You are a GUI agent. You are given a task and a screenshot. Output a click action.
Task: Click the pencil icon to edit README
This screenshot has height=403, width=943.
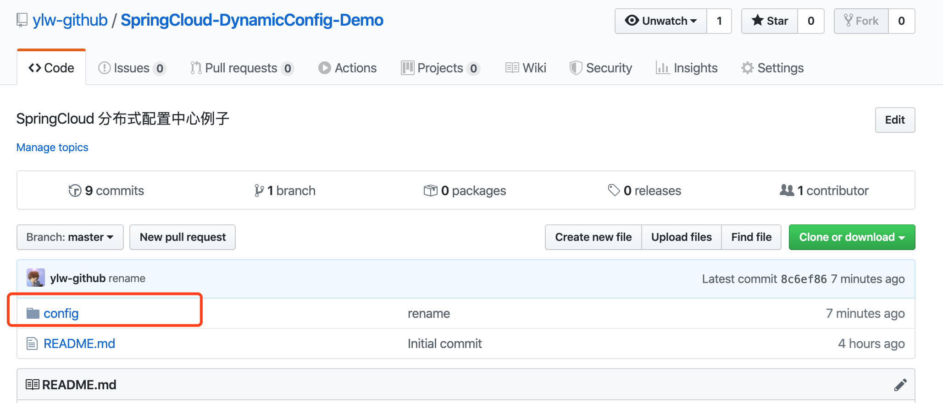click(900, 385)
